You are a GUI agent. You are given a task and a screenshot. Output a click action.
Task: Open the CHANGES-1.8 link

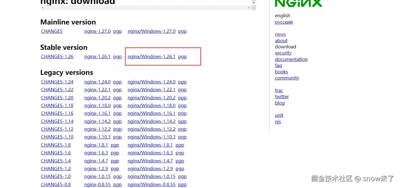click(56, 145)
